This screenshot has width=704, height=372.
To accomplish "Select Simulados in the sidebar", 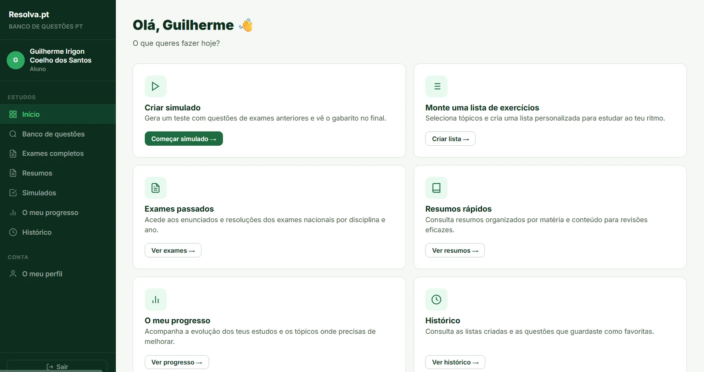I will tap(58, 193).
